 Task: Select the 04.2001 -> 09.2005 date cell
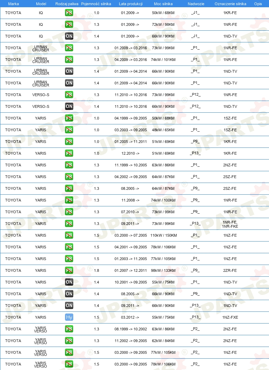pyautogui.click(x=131, y=247)
